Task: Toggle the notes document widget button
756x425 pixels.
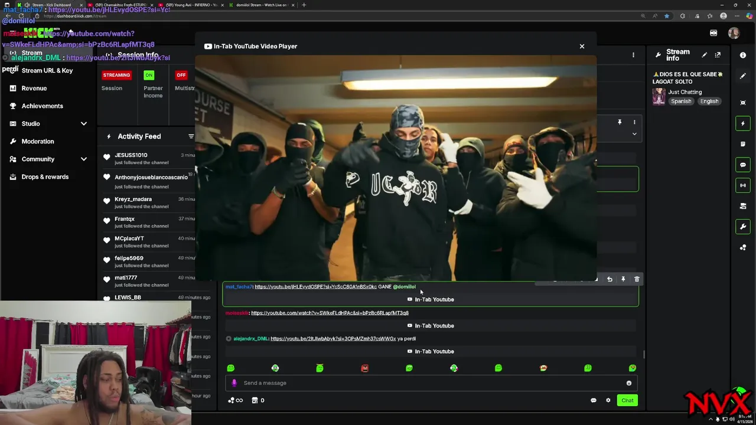Action: pos(743,144)
